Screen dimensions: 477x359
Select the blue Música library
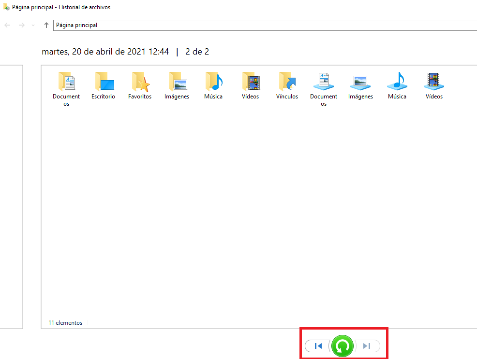[397, 82]
